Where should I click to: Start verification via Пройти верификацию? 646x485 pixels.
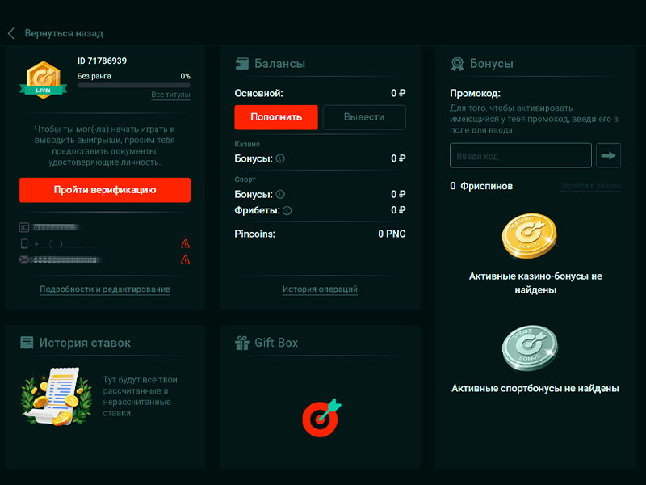105,190
